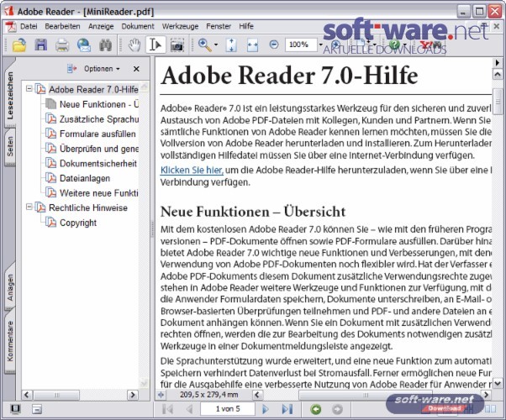Switch to the Anlagen side tab
Viewport: 506px width, 420px height.
click(x=10, y=286)
